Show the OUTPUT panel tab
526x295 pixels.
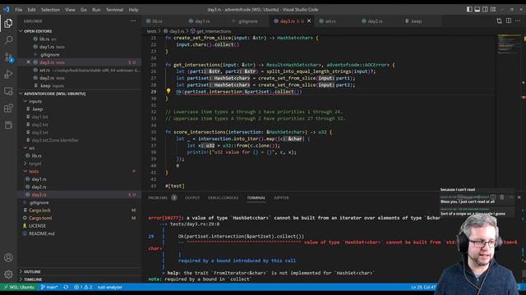(192, 197)
